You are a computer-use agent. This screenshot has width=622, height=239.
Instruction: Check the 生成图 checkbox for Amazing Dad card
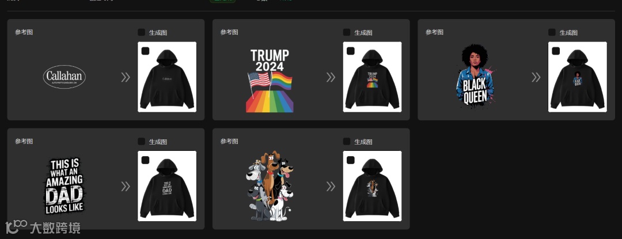pyautogui.click(x=141, y=141)
